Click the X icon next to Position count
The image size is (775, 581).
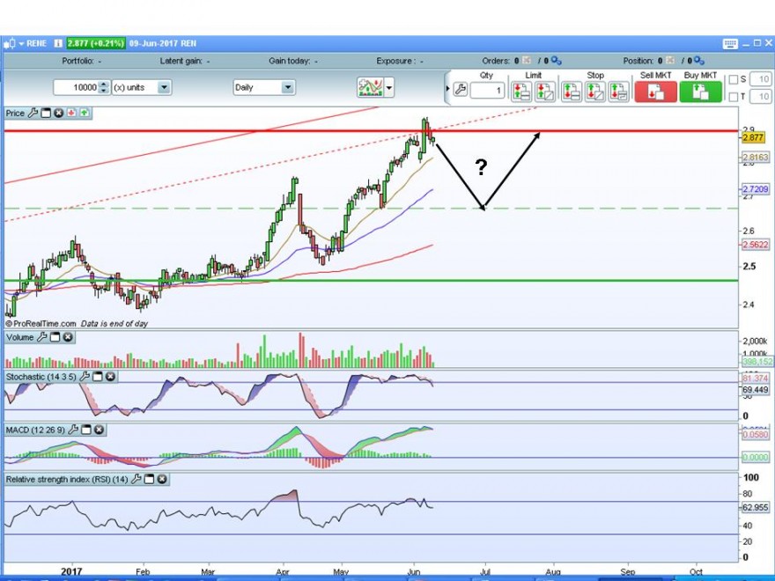[669, 60]
